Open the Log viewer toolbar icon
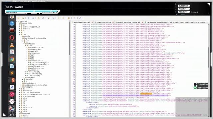This screenshot has height=119, width=213. coord(75,18)
